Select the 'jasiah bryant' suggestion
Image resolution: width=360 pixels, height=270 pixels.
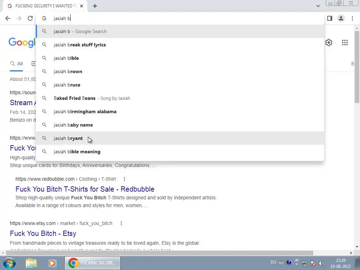(180, 138)
